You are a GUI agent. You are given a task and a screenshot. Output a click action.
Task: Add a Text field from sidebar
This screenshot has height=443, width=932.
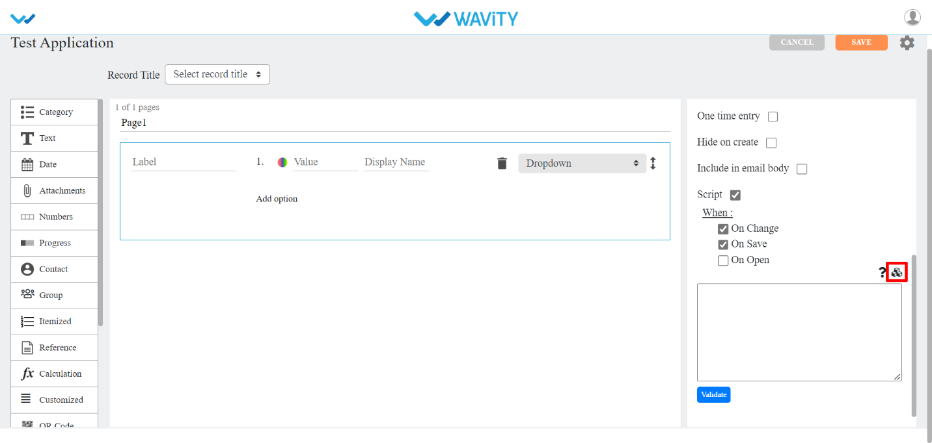click(x=54, y=138)
